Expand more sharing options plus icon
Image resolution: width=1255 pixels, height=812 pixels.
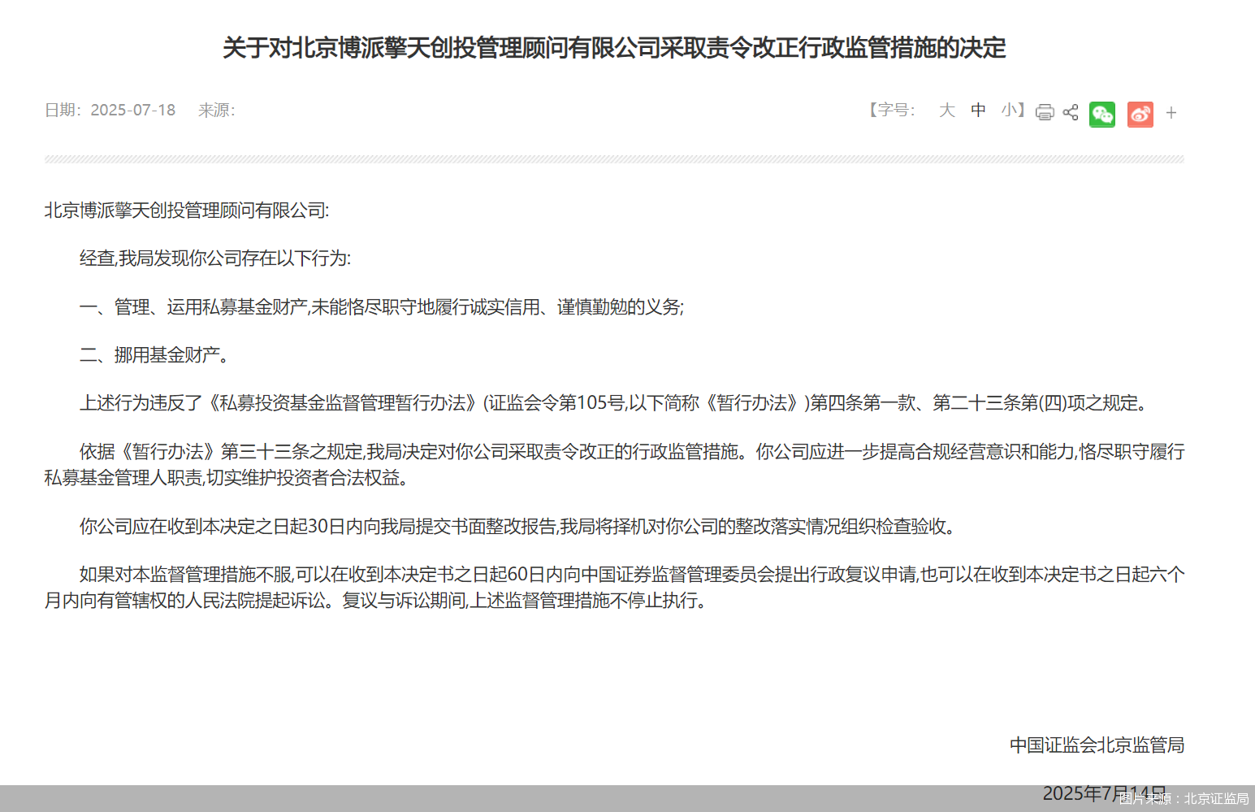1171,113
